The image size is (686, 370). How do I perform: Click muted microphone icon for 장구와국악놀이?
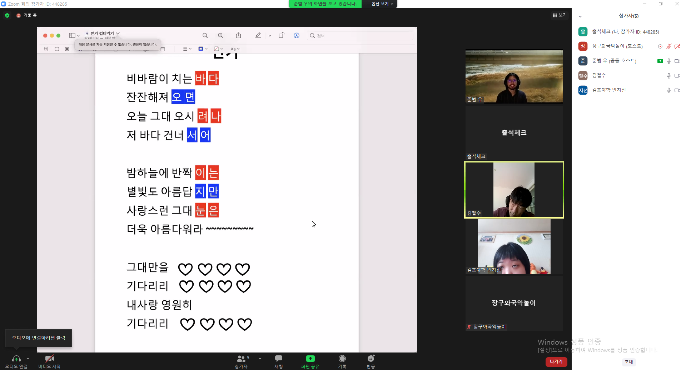click(669, 46)
